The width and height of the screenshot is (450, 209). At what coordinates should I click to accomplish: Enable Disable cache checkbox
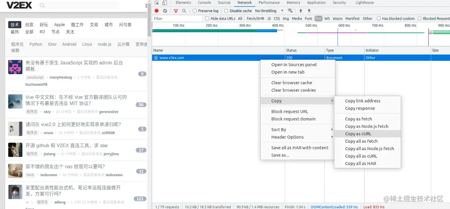pos(226,11)
